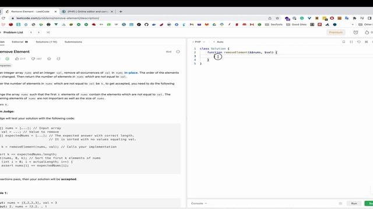The height and width of the screenshot is (209, 373).
Task: Switch to the PHP Online editor tab
Action: click(x=87, y=12)
